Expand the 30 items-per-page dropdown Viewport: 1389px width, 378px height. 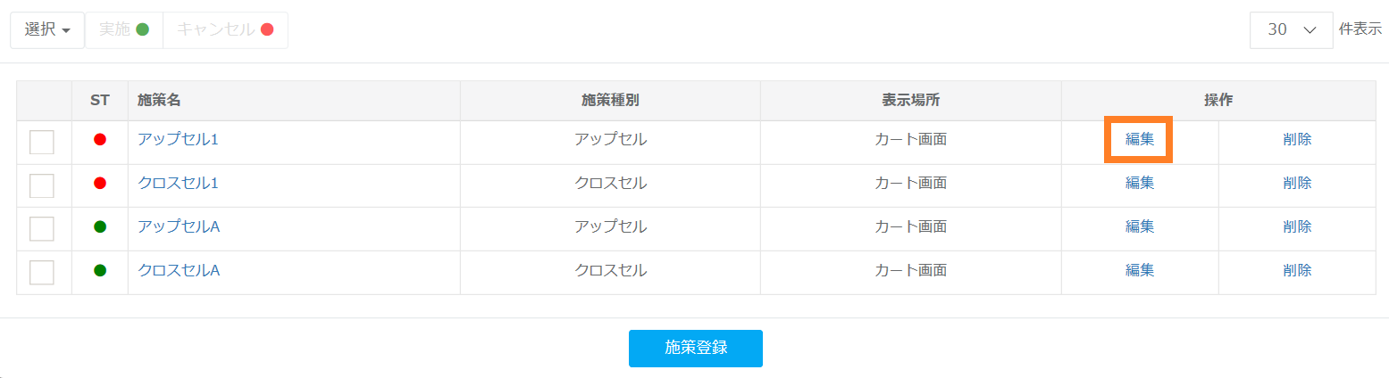[x=1291, y=29]
